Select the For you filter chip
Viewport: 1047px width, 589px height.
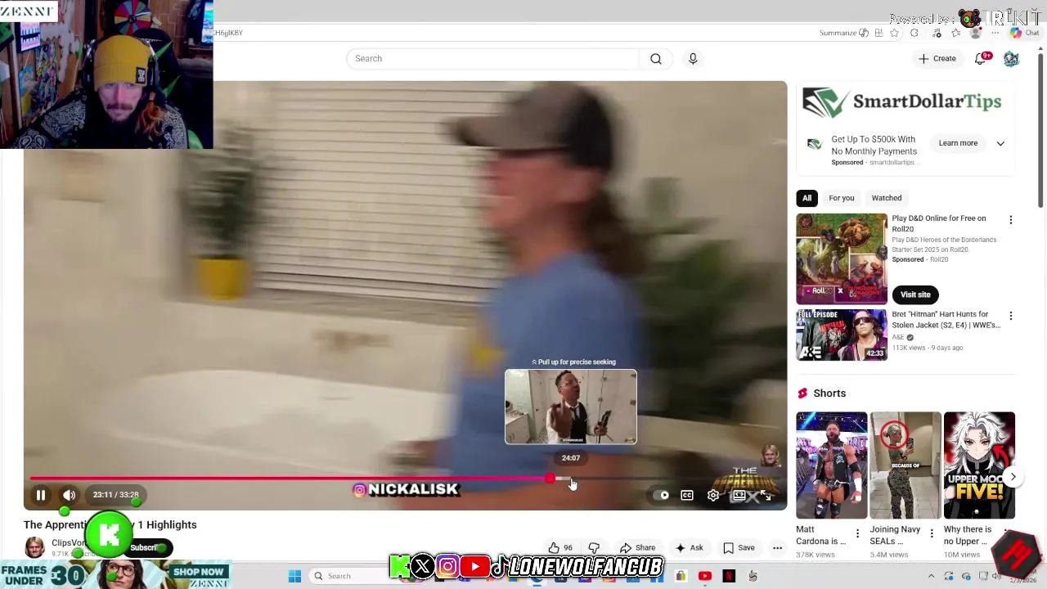(x=841, y=198)
